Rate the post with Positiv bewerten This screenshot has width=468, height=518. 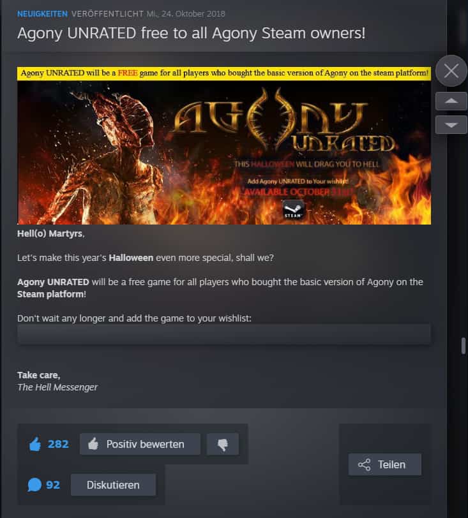click(x=140, y=445)
